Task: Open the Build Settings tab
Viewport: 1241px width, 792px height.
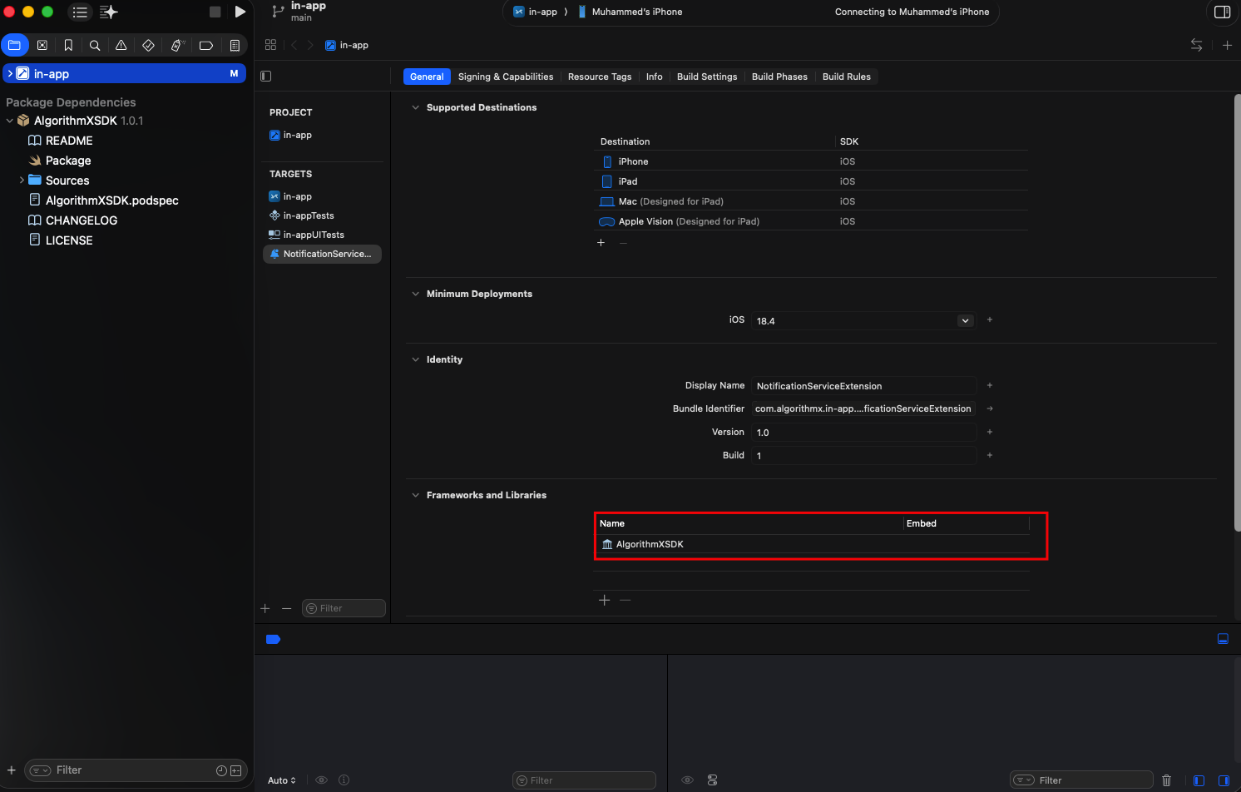Action: (x=707, y=77)
